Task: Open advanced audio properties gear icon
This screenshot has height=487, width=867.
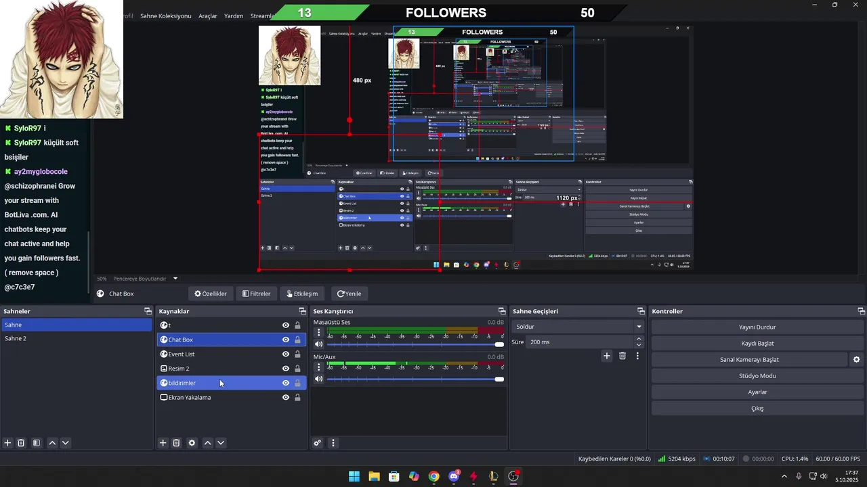Action: pos(317,443)
